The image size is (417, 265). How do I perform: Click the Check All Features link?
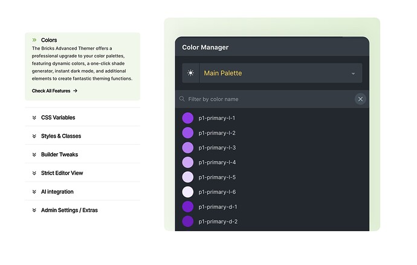coord(51,91)
